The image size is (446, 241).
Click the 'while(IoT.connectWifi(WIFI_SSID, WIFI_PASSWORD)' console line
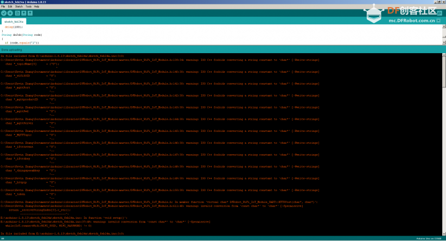point(48,226)
